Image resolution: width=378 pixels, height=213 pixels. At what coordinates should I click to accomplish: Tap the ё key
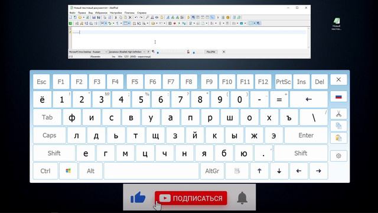click(42, 99)
